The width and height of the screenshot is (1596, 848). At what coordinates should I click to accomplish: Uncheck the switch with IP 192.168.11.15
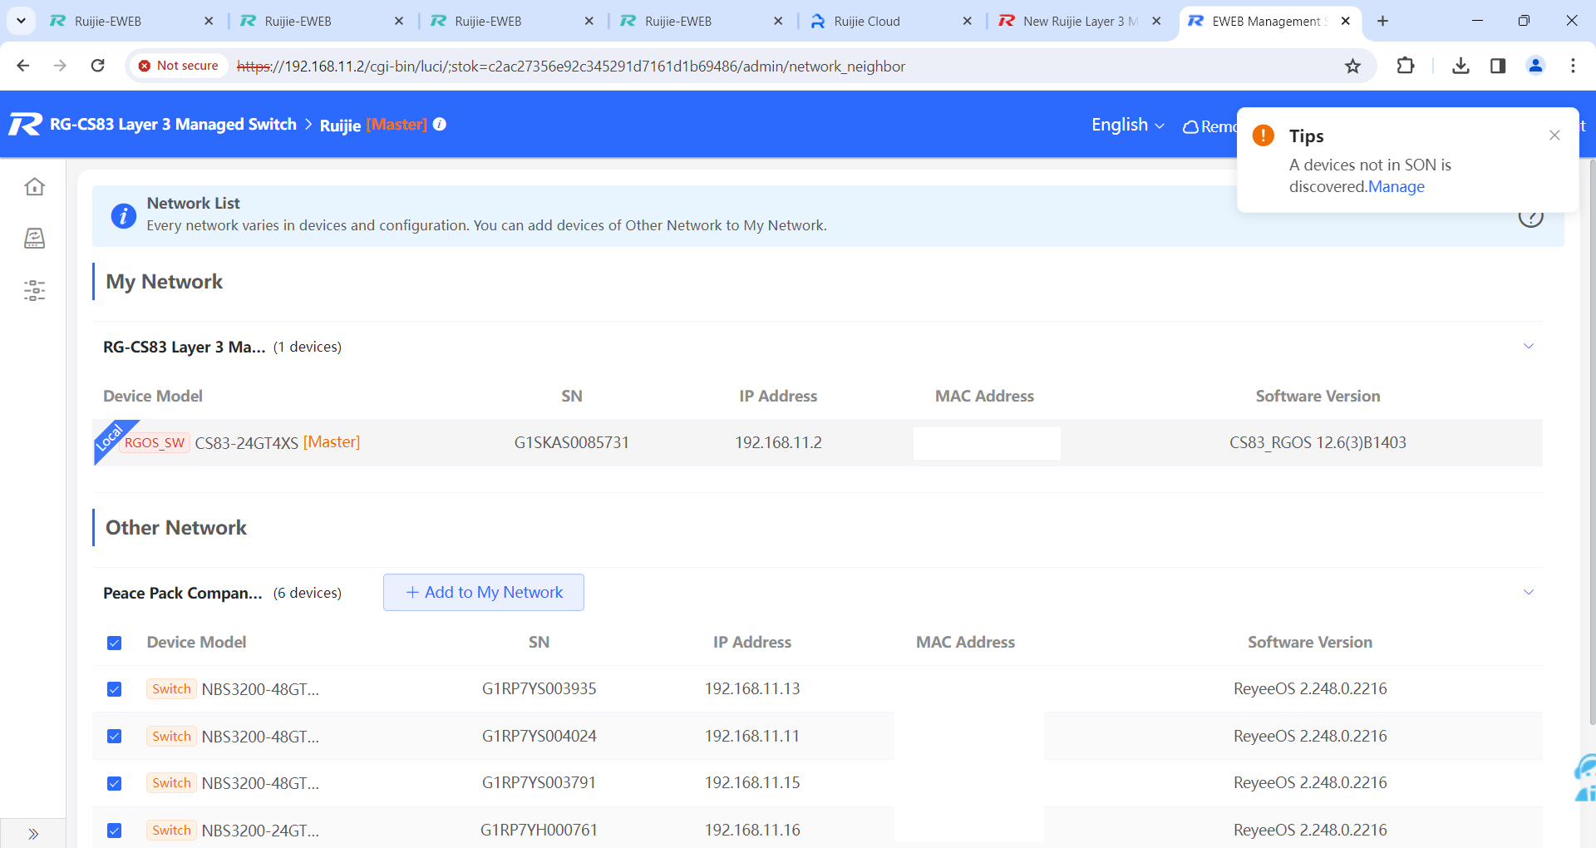pos(115,783)
